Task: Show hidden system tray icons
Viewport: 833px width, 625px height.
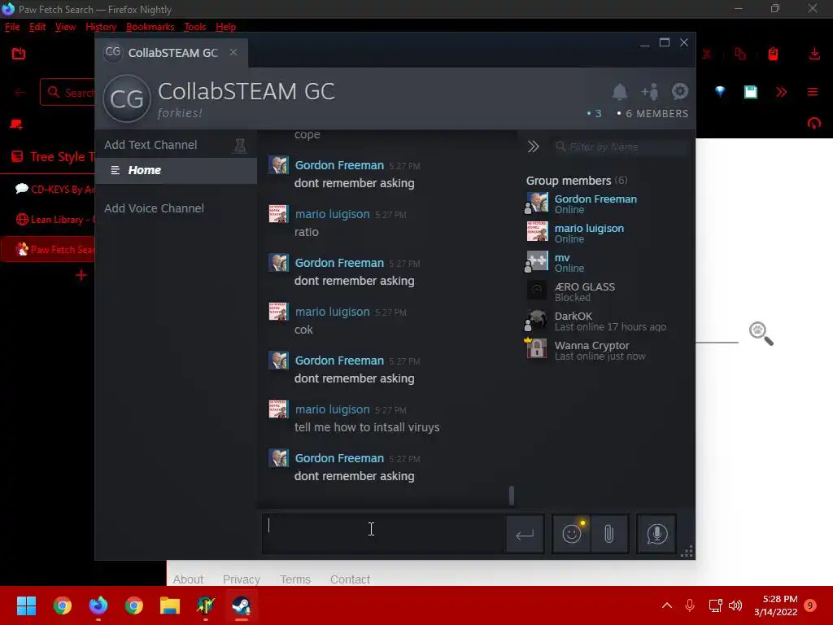Action: click(x=667, y=605)
